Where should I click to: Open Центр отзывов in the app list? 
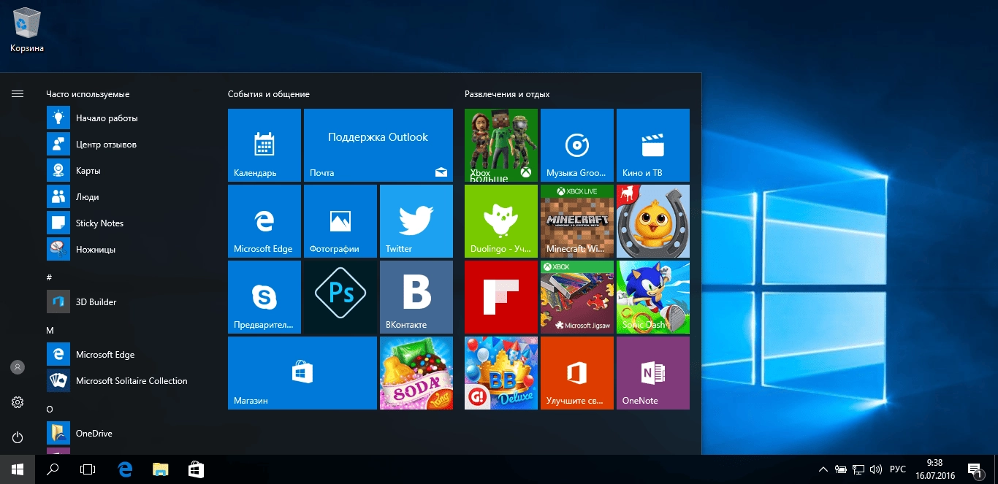tap(130, 145)
